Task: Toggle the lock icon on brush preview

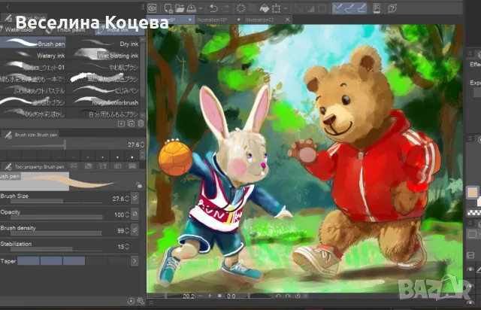Action: pos(139,184)
